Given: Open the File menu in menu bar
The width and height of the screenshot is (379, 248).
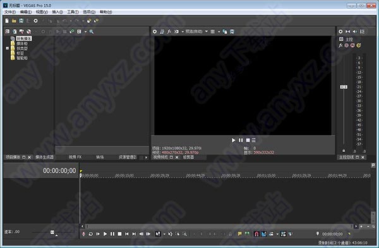Looking at the screenshot, I should coord(10,12).
